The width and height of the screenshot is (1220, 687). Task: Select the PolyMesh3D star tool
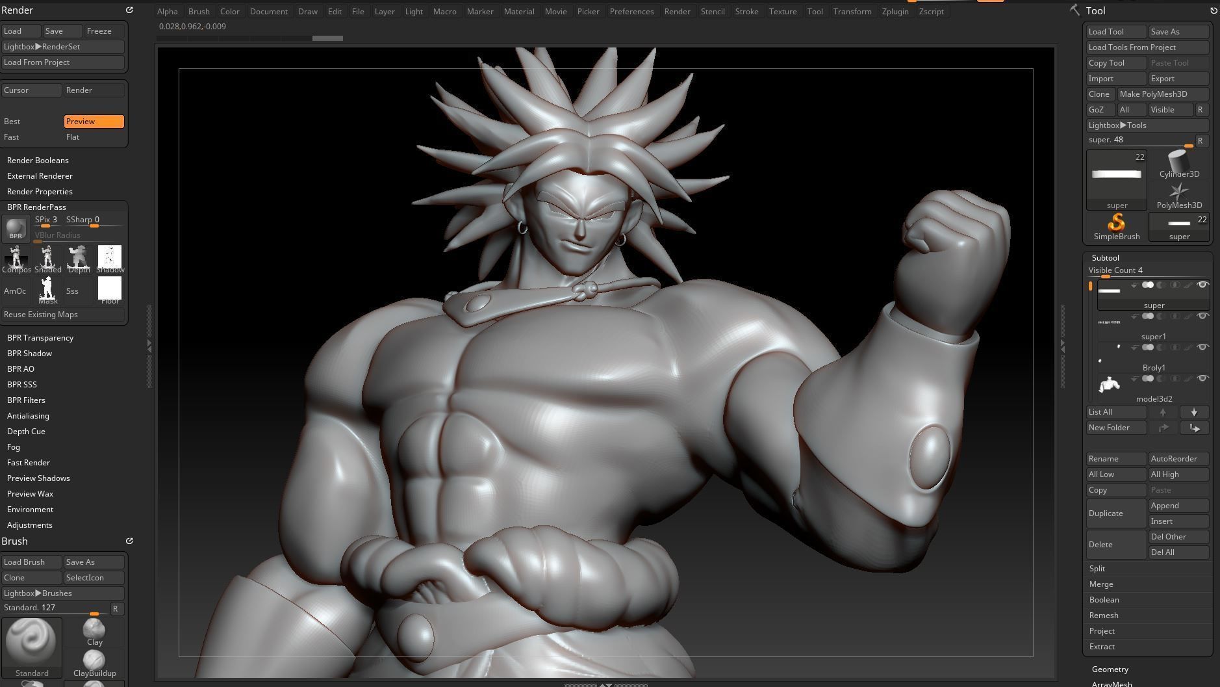pos(1178,196)
